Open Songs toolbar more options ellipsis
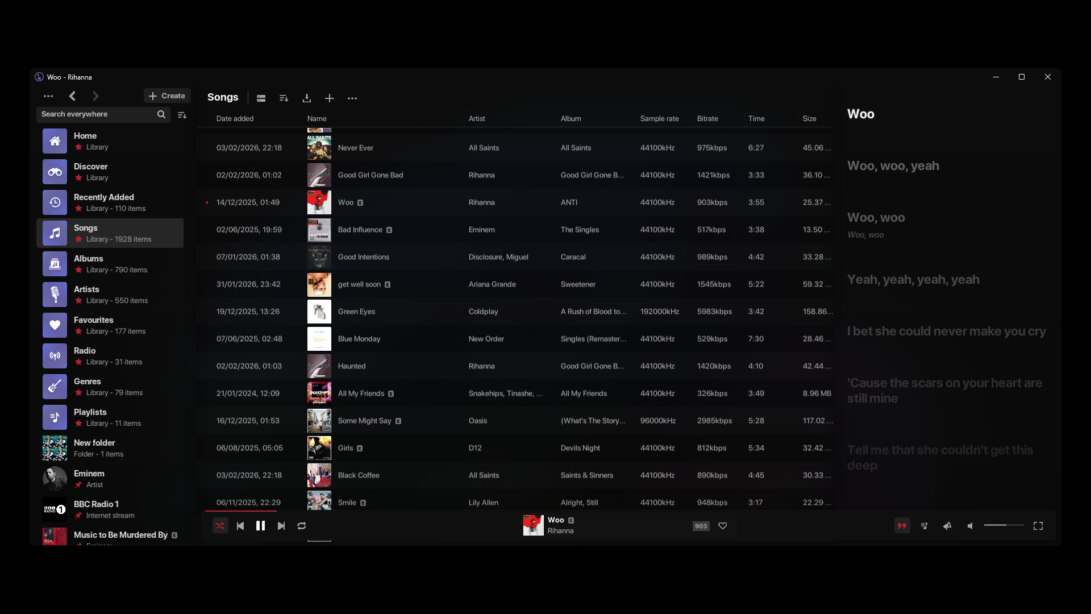1091x614 pixels. tap(352, 98)
